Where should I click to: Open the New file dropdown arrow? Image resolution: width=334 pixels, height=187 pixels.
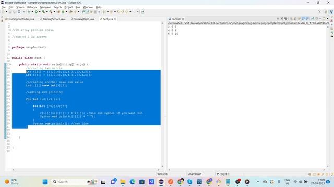6,12
